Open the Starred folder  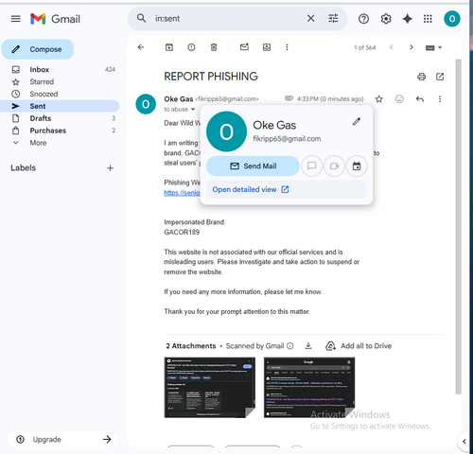(x=60, y=81)
